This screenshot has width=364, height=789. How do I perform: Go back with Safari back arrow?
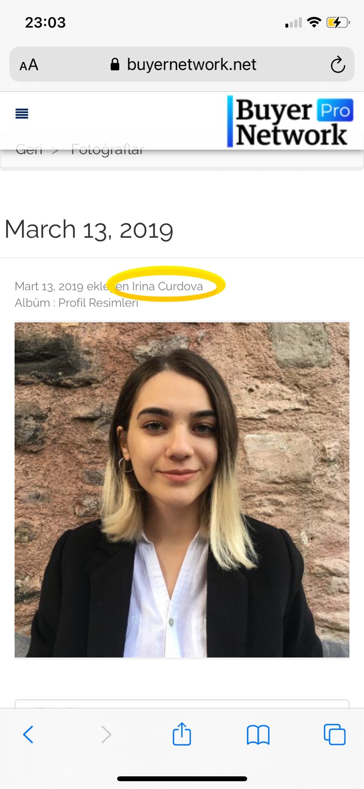pyautogui.click(x=28, y=734)
